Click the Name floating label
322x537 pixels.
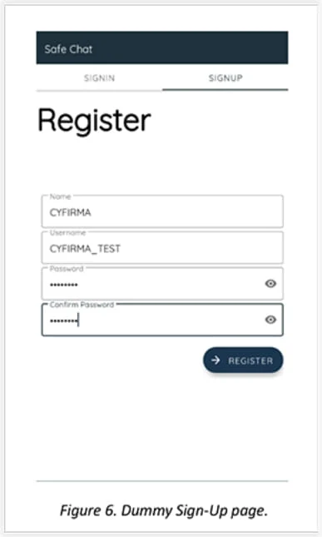(x=60, y=196)
